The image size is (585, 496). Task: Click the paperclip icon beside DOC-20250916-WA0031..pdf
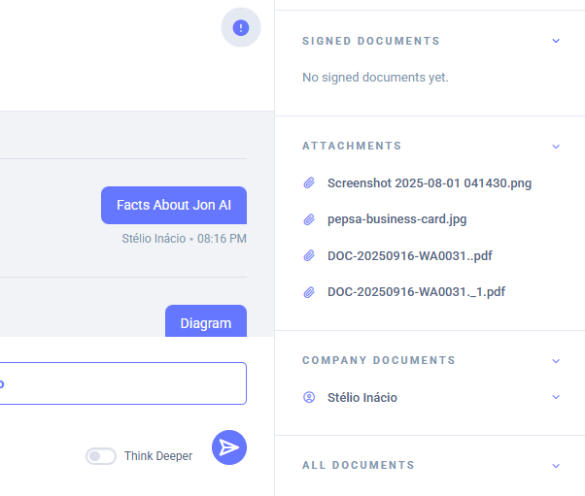309,255
